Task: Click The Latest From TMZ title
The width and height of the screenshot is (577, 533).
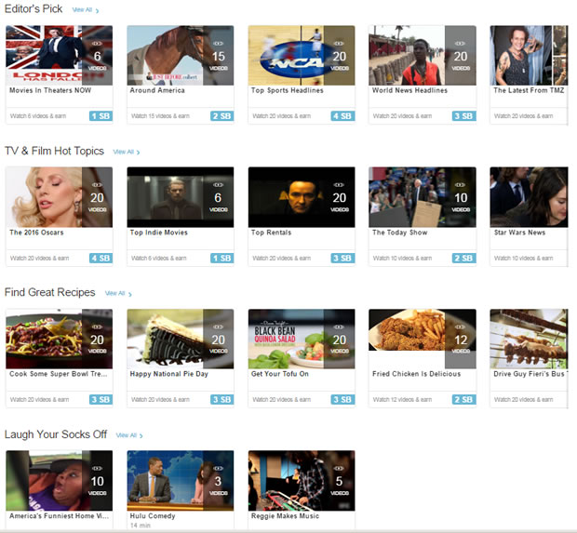Action: point(529,90)
